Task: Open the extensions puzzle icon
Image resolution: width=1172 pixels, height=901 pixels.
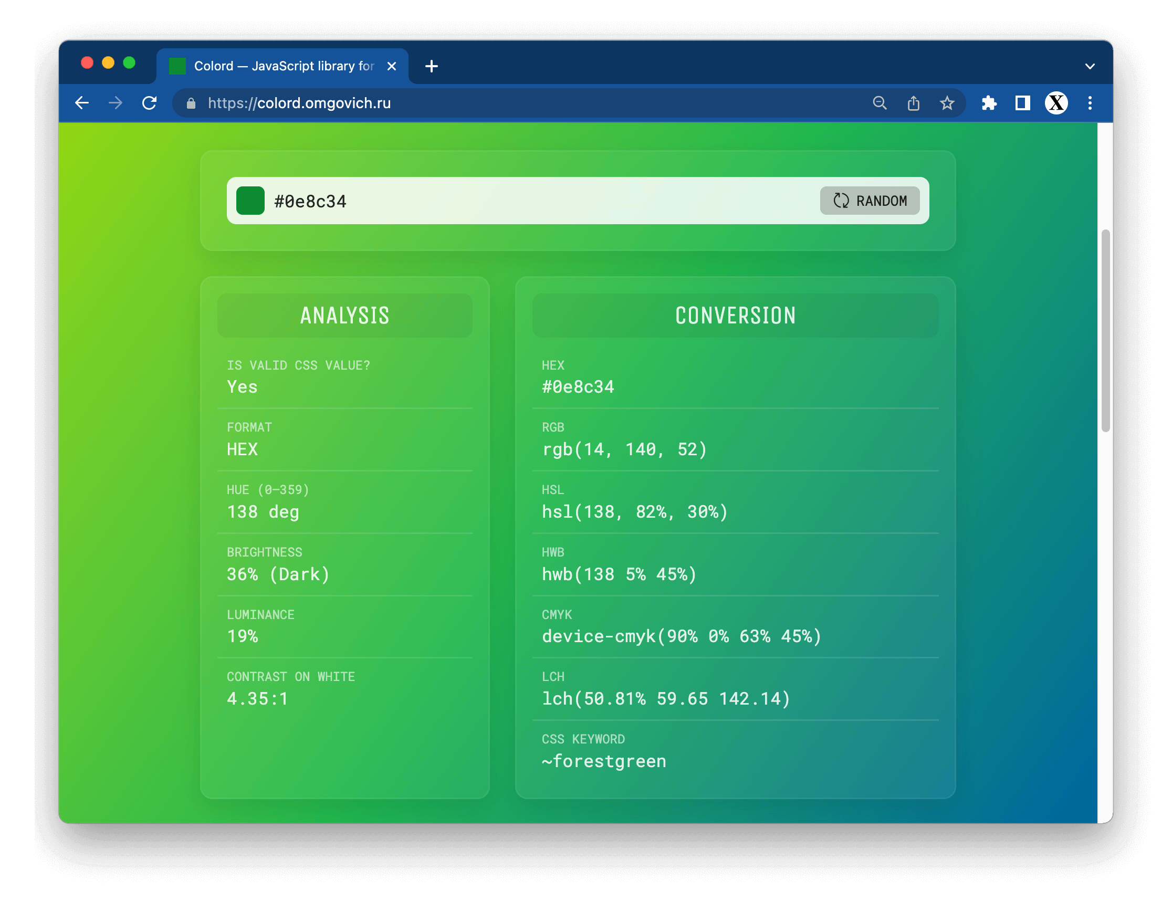Action: tap(989, 103)
